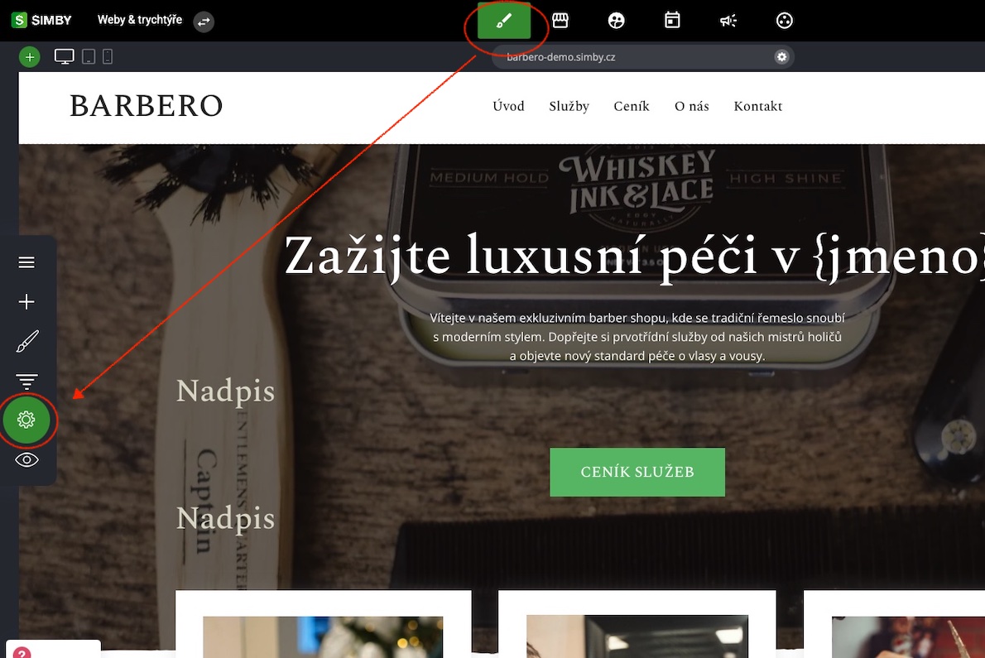
Task: Click the BARBERO site logo
Action: point(147,105)
